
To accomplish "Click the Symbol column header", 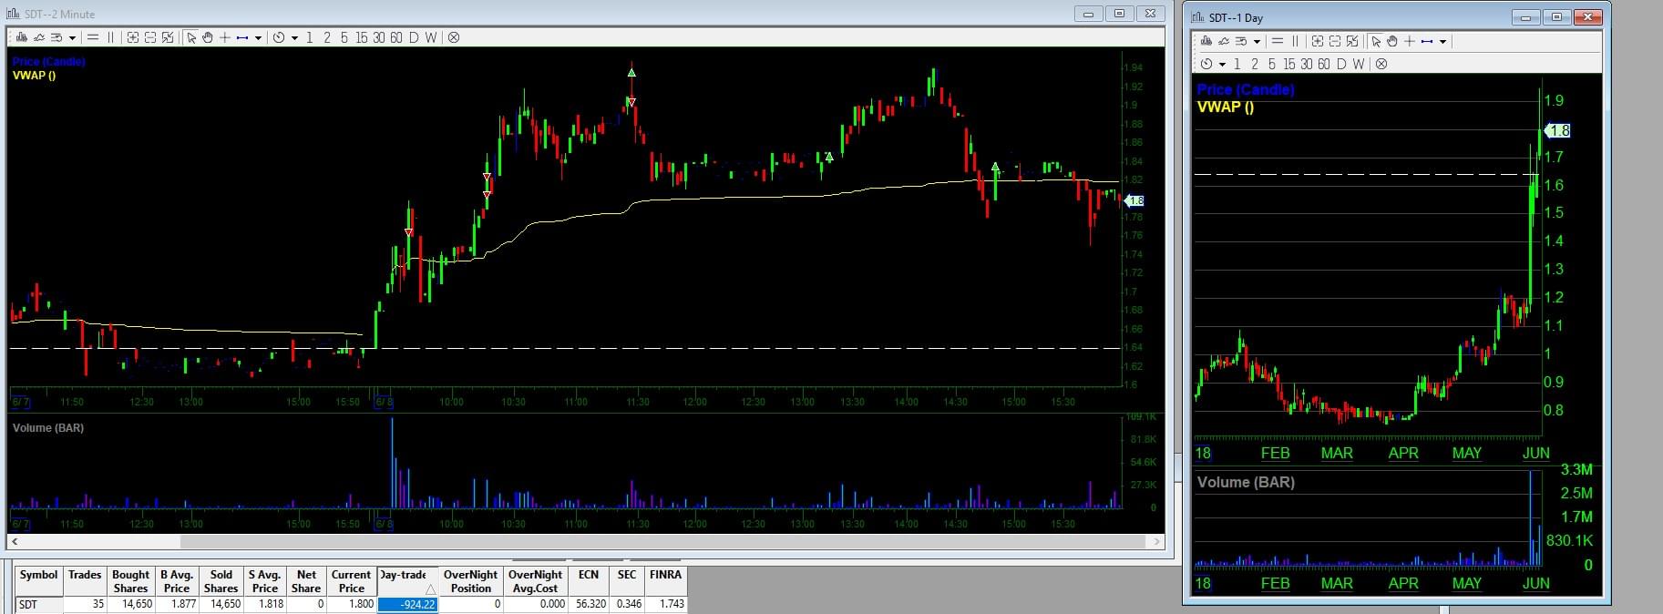I will tap(39, 581).
